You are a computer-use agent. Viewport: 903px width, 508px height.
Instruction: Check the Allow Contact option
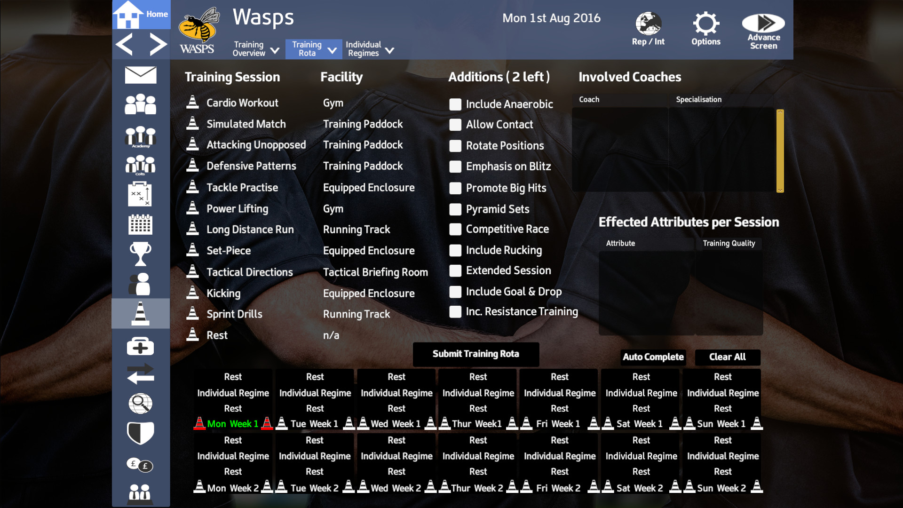click(455, 125)
